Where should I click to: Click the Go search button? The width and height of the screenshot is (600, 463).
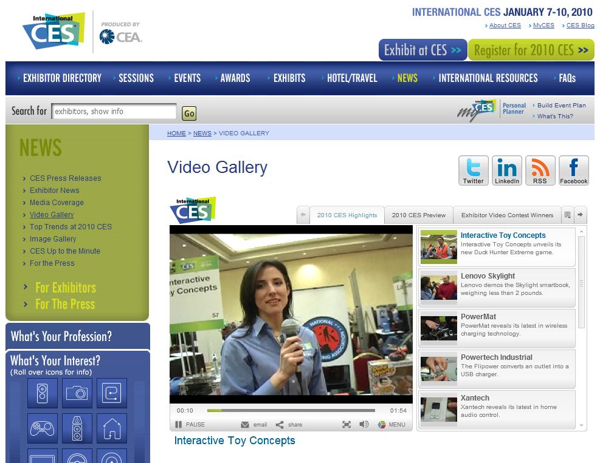tap(189, 113)
